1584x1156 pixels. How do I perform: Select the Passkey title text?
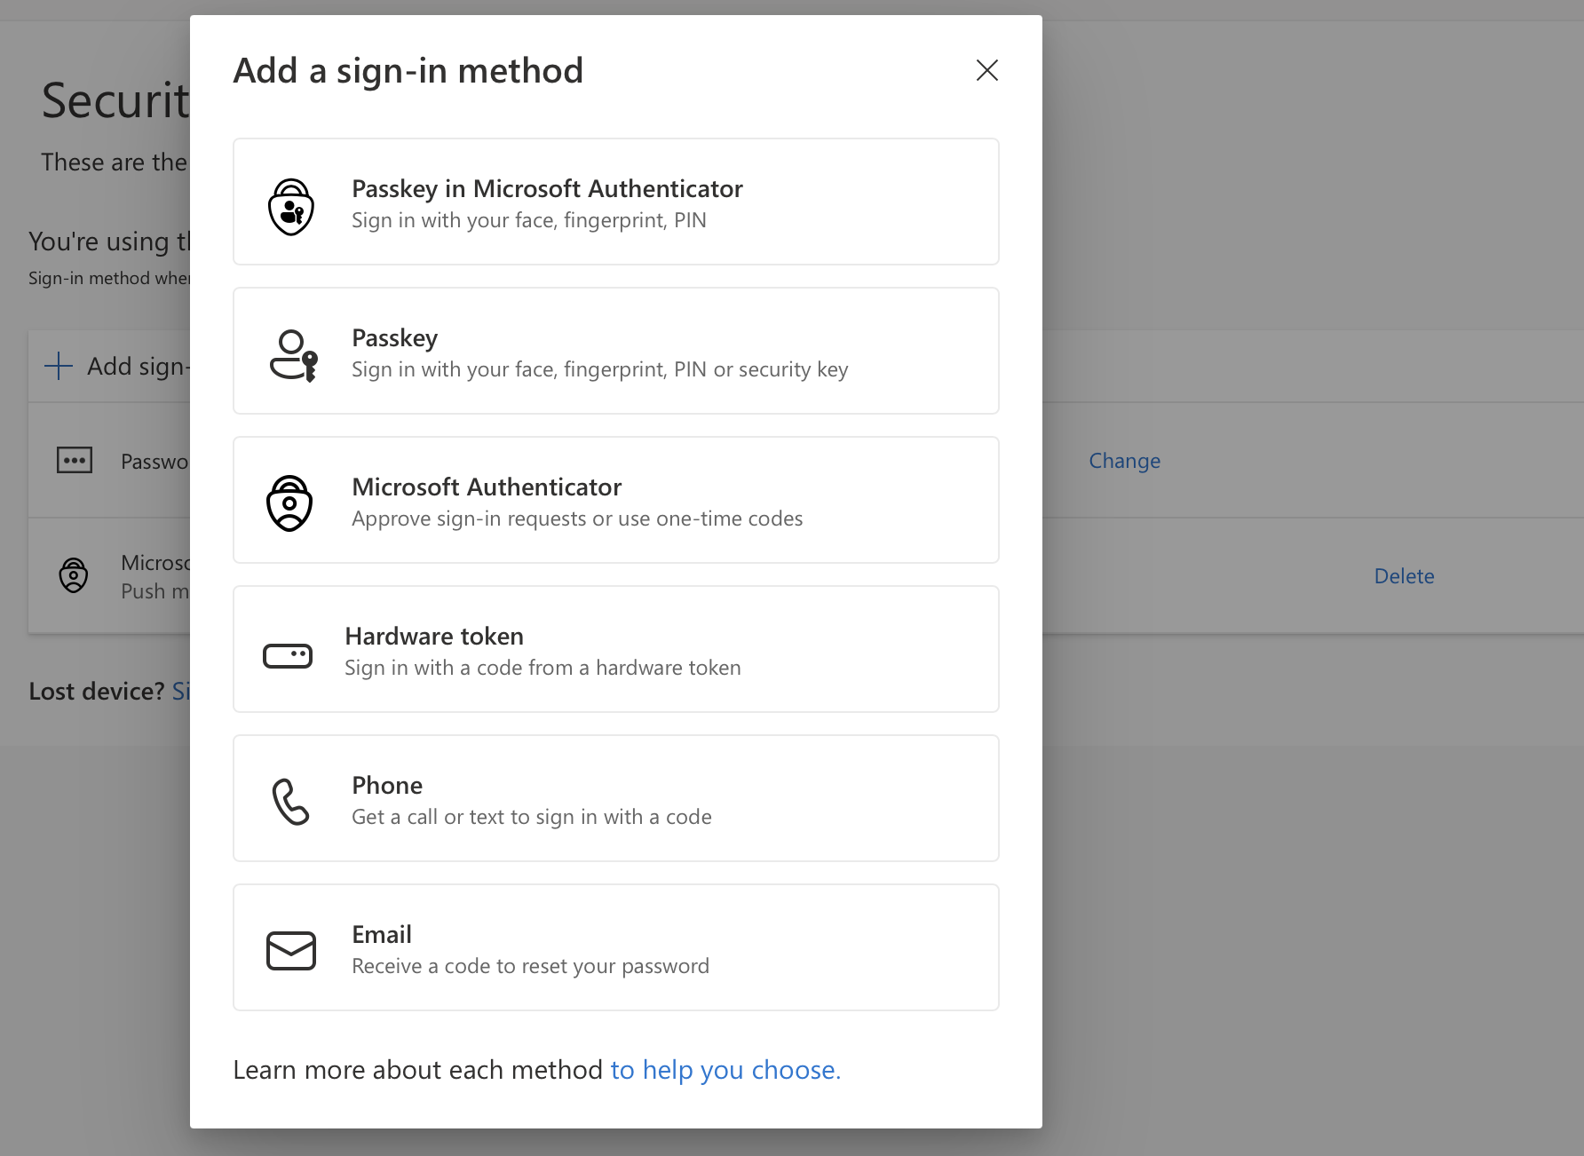coord(395,338)
